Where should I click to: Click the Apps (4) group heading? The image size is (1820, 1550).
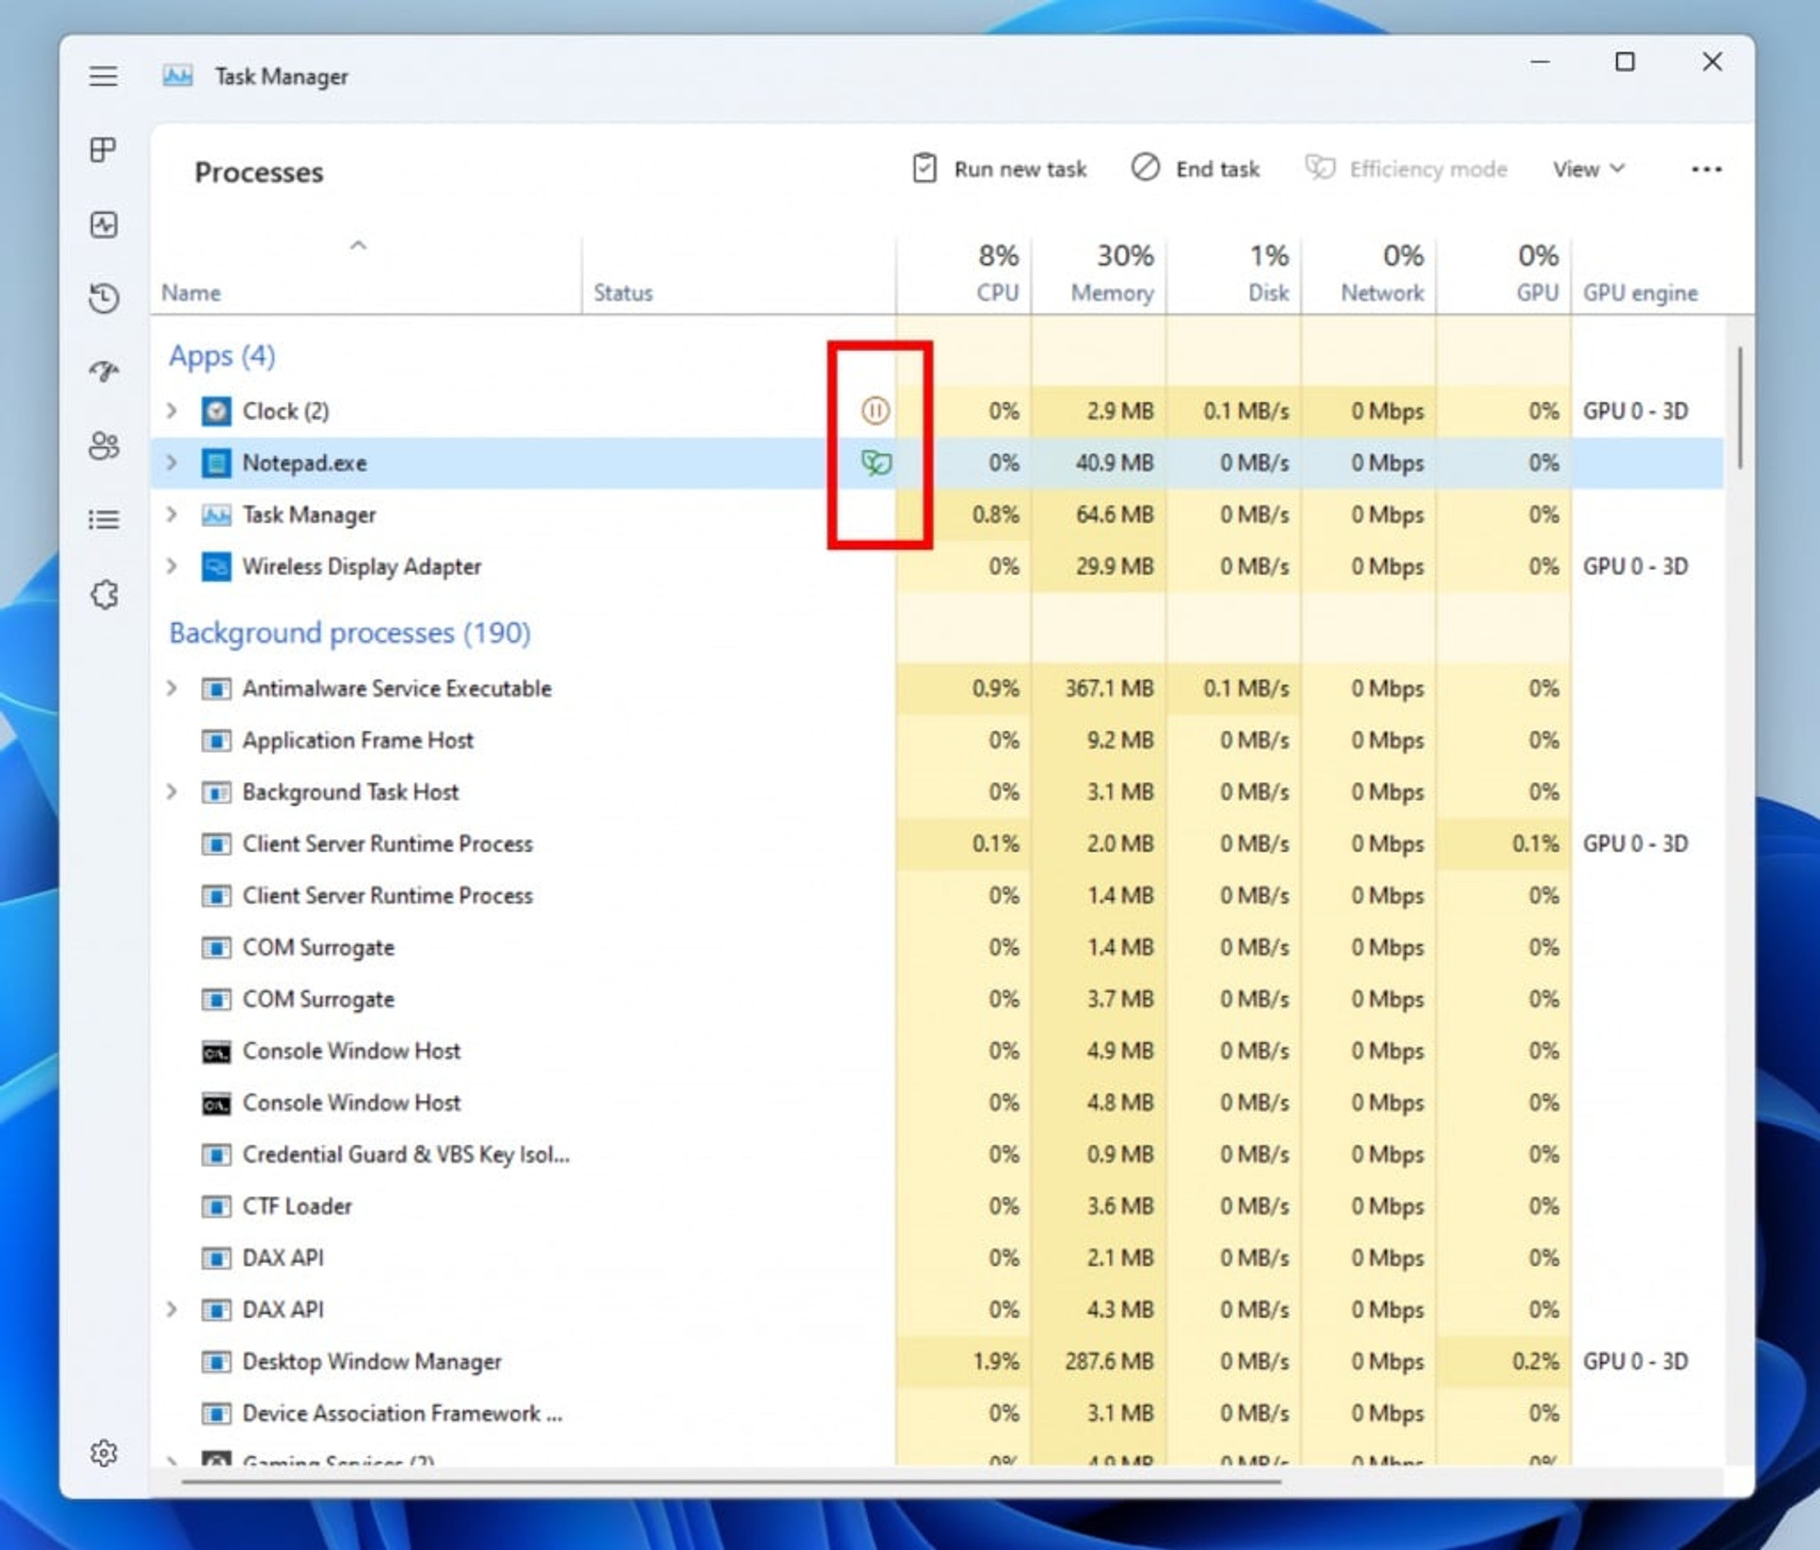click(222, 356)
